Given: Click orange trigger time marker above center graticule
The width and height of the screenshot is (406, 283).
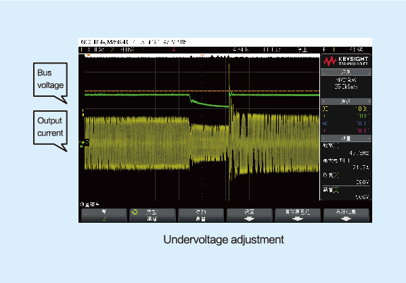Looking at the screenshot, I should (202, 56).
